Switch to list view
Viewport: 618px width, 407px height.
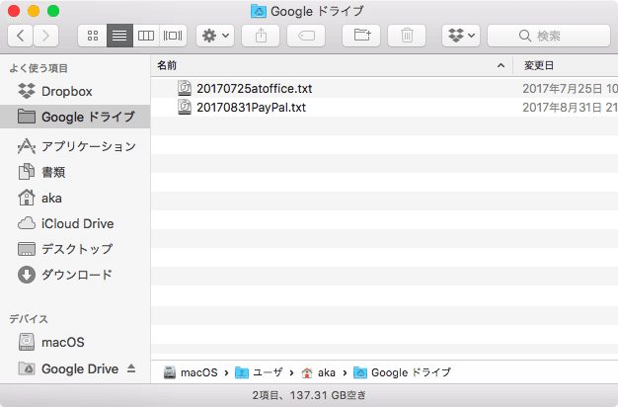(119, 36)
